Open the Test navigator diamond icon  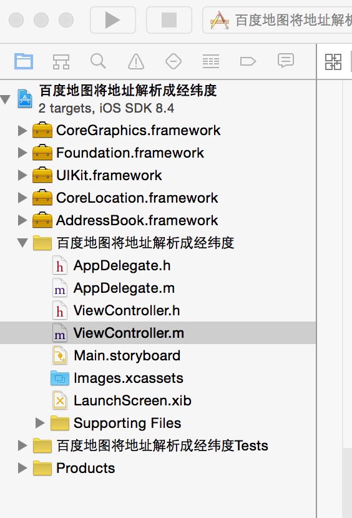tap(174, 61)
